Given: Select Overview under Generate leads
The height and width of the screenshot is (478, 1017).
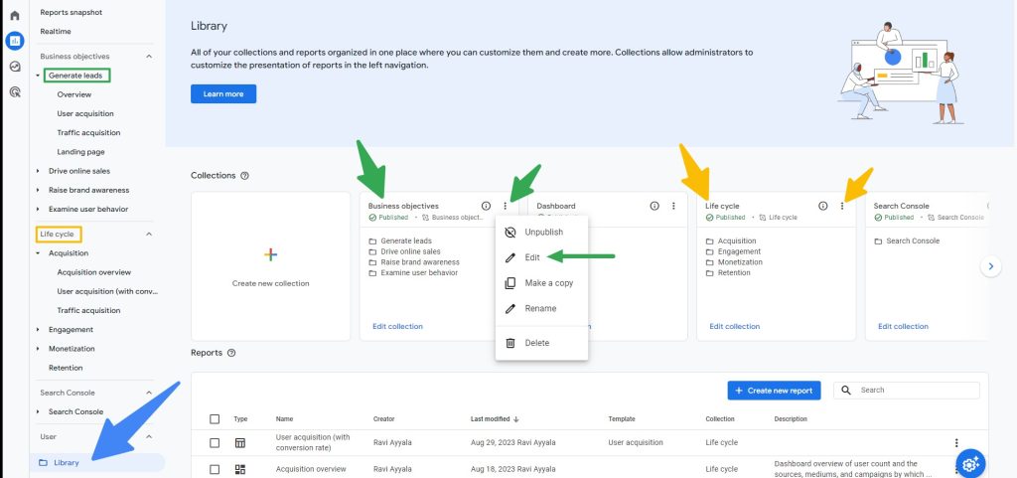Looking at the screenshot, I should [x=73, y=94].
